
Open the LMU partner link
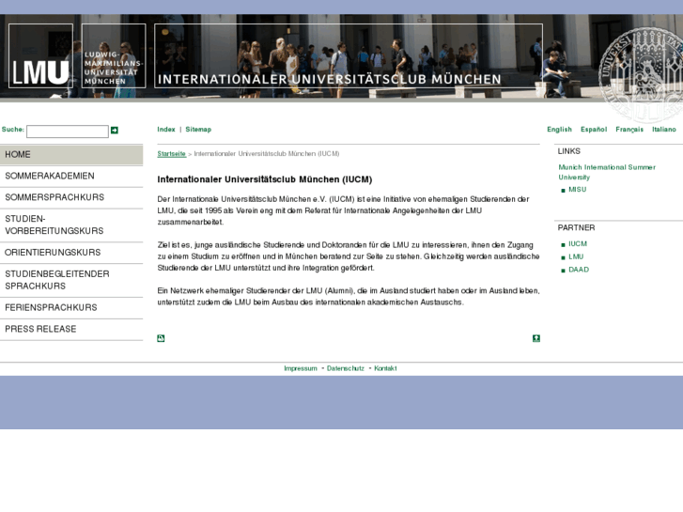tap(576, 257)
